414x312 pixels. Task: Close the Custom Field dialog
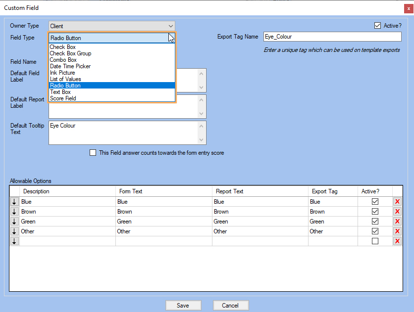point(409,8)
